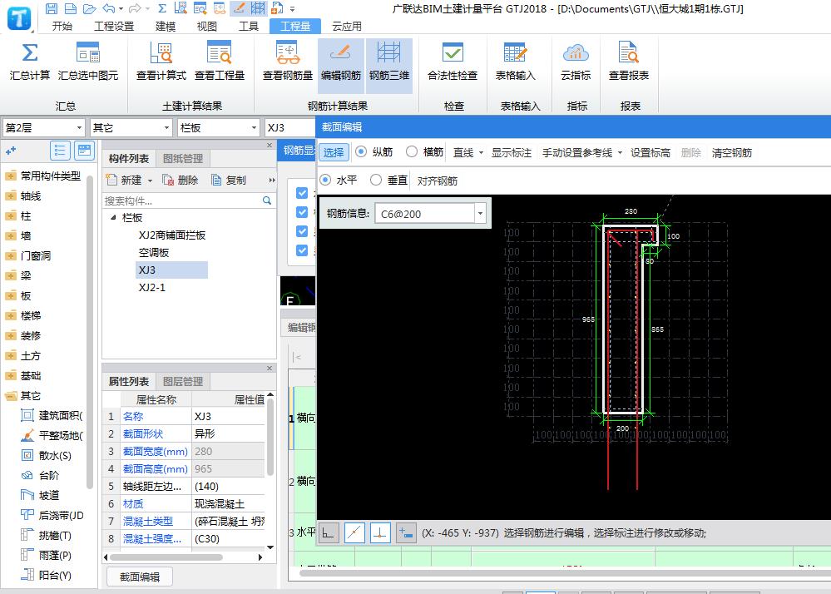Click the undo arrow icon
Viewport: 831px width, 594px height.
(109, 8)
